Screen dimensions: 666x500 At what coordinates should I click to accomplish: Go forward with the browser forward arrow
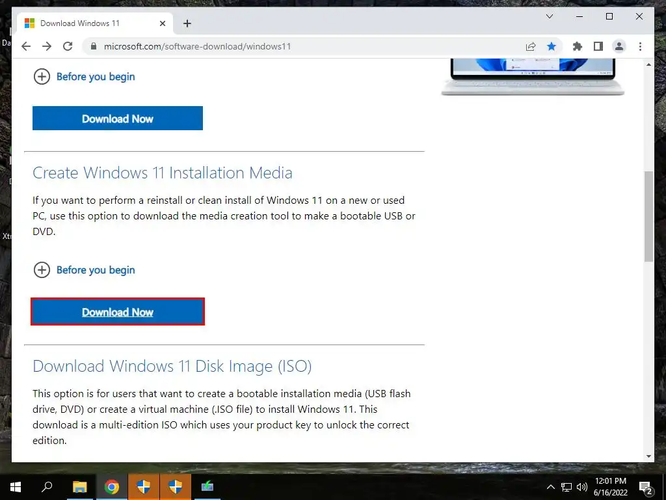coord(47,46)
